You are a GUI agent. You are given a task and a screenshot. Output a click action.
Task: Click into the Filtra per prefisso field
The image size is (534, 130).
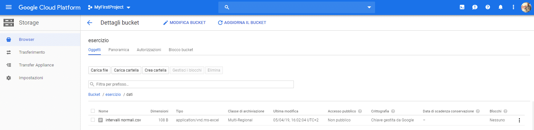pyautogui.click(x=191, y=84)
